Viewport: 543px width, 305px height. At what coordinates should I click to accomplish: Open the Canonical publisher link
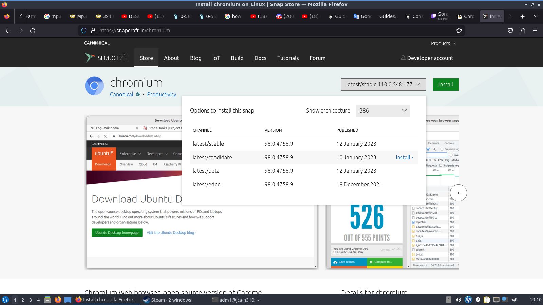(x=121, y=94)
